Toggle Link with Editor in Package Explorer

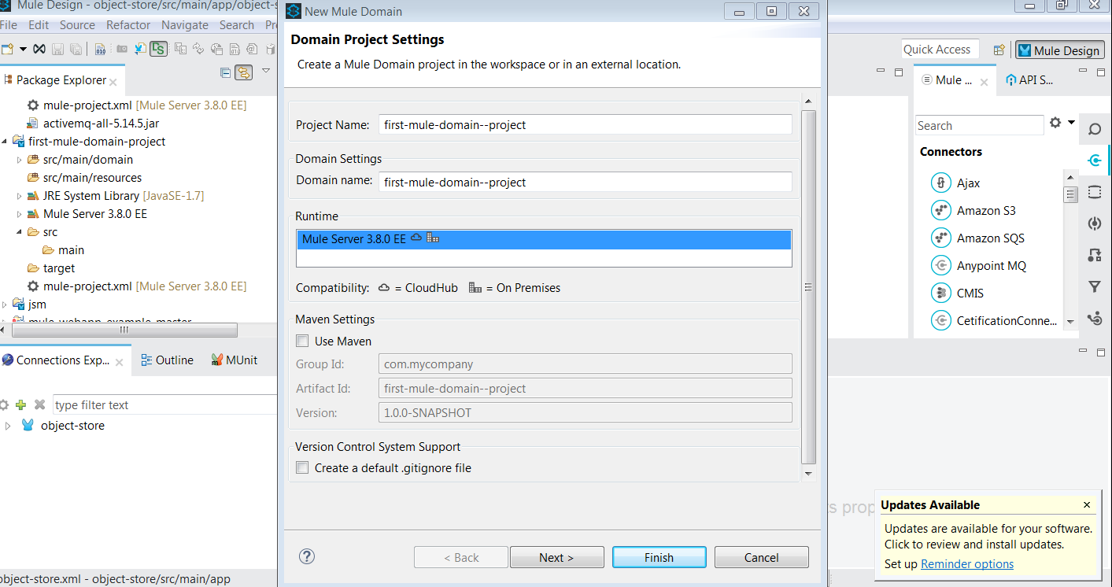[x=244, y=72]
